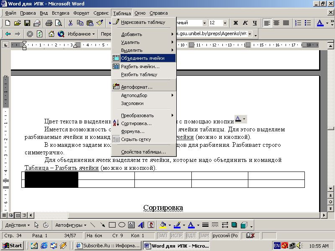
Task: Refresh the current page icon
Action: click(39, 34)
